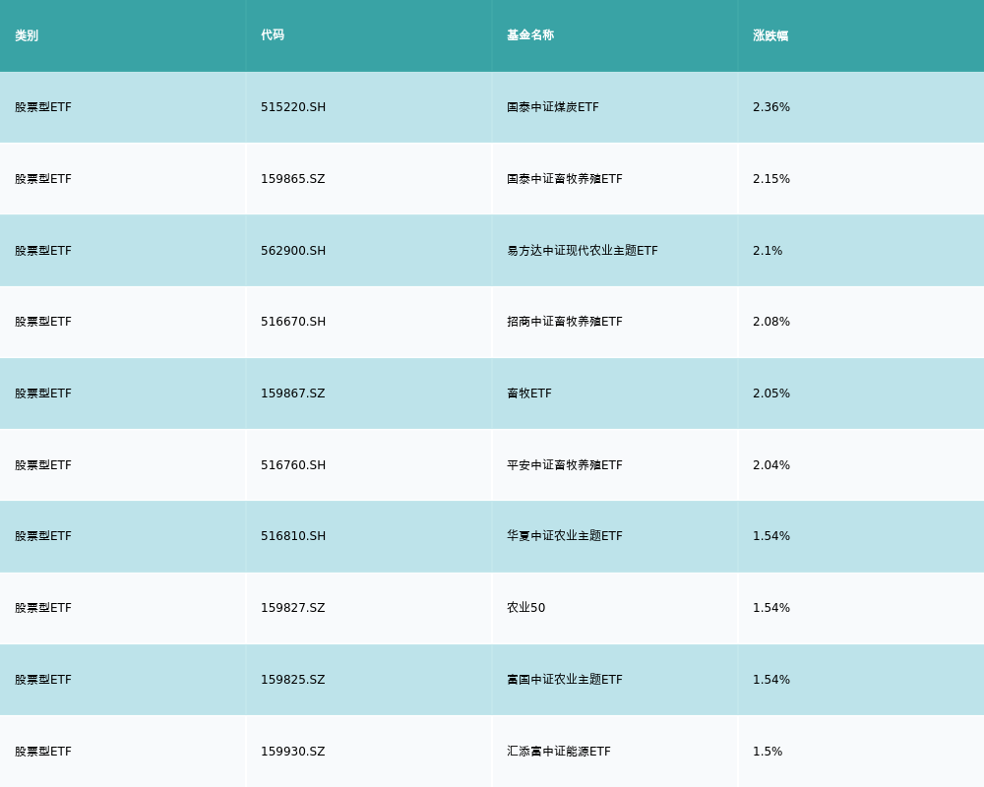Viewport: 984px width, 787px height.
Task: Click 1.54% in the 农业50 row
Action: (x=771, y=608)
